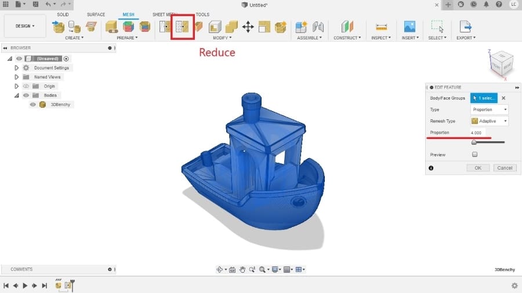Click the Undo arrow icon
The image size is (522, 293).
48,4
